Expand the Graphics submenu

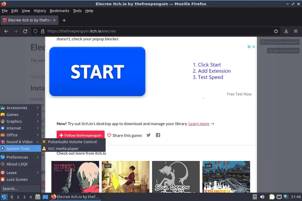(x=21, y=121)
